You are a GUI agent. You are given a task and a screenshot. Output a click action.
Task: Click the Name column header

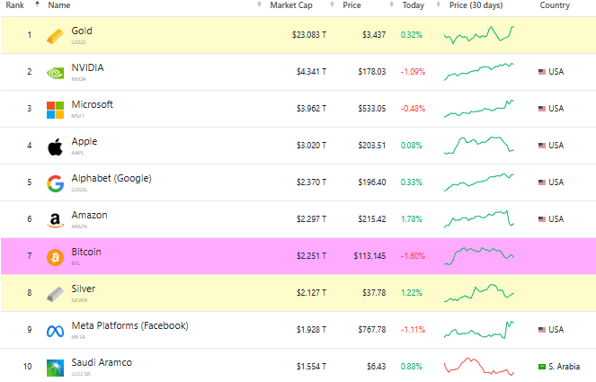tap(59, 5)
